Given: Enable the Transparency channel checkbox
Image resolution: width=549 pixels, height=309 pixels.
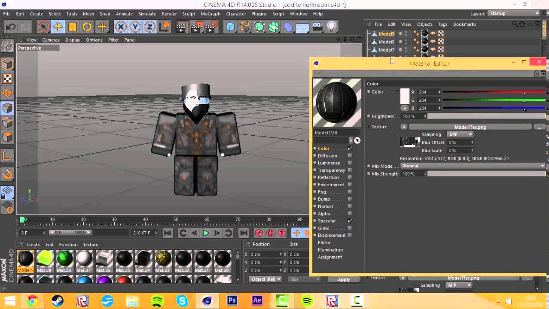Looking at the screenshot, I should tap(350, 170).
